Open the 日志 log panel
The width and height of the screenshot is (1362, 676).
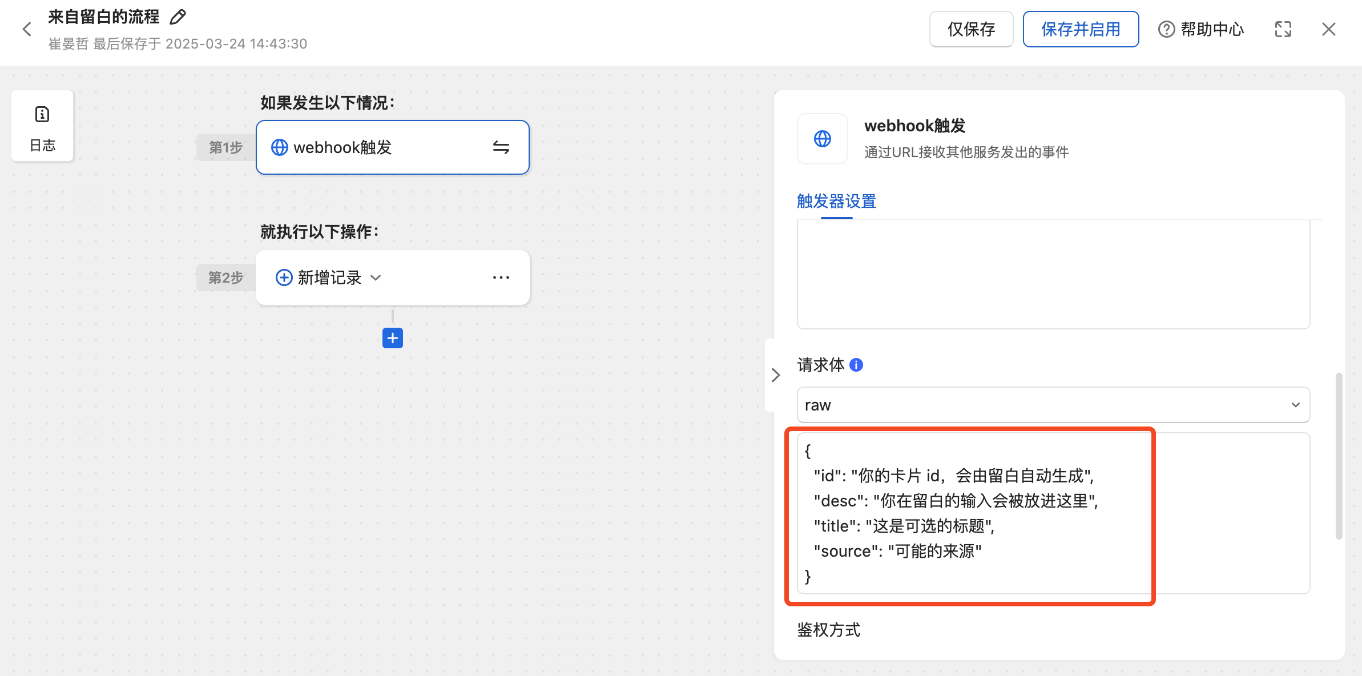click(x=42, y=126)
